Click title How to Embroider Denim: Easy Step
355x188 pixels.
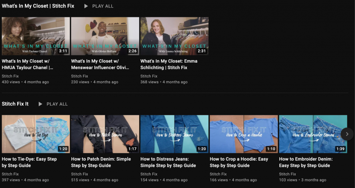point(306,162)
